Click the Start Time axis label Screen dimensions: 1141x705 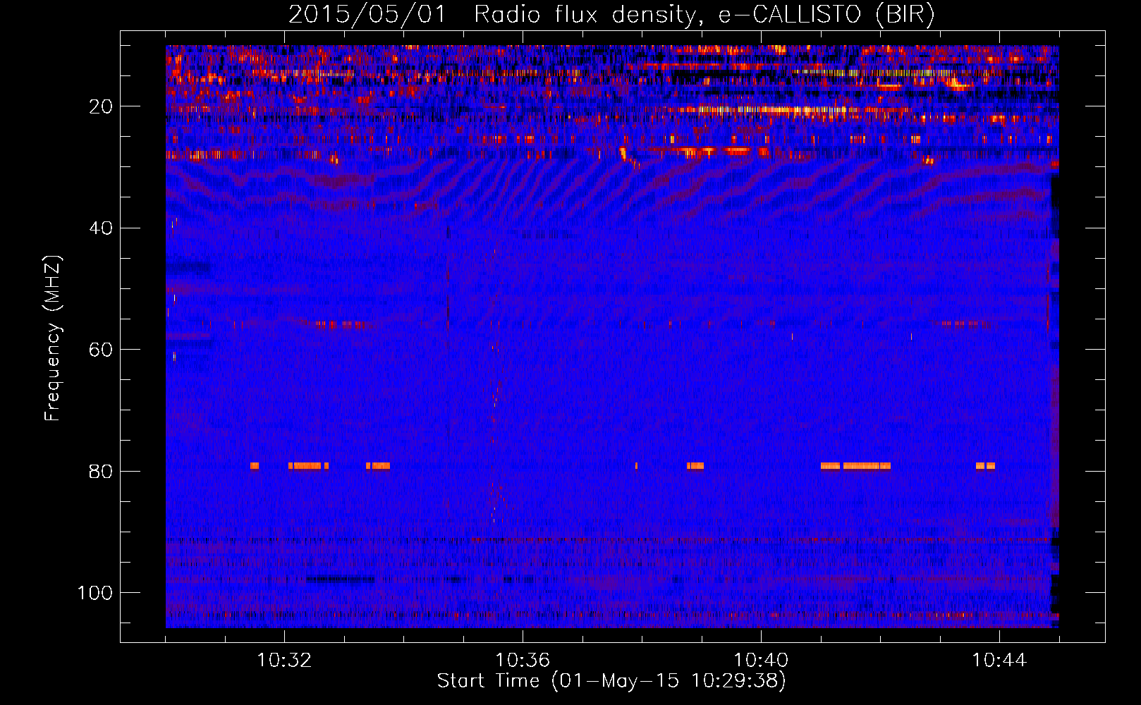tap(611, 681)
